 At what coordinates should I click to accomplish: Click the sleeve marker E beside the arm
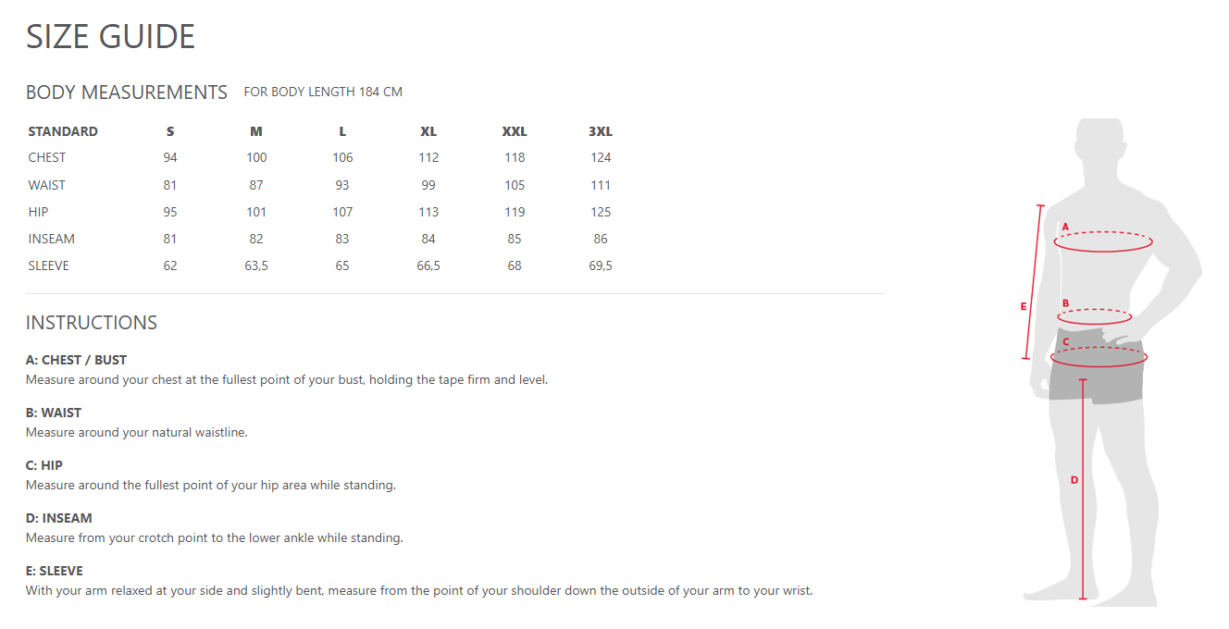point(1024,306)
